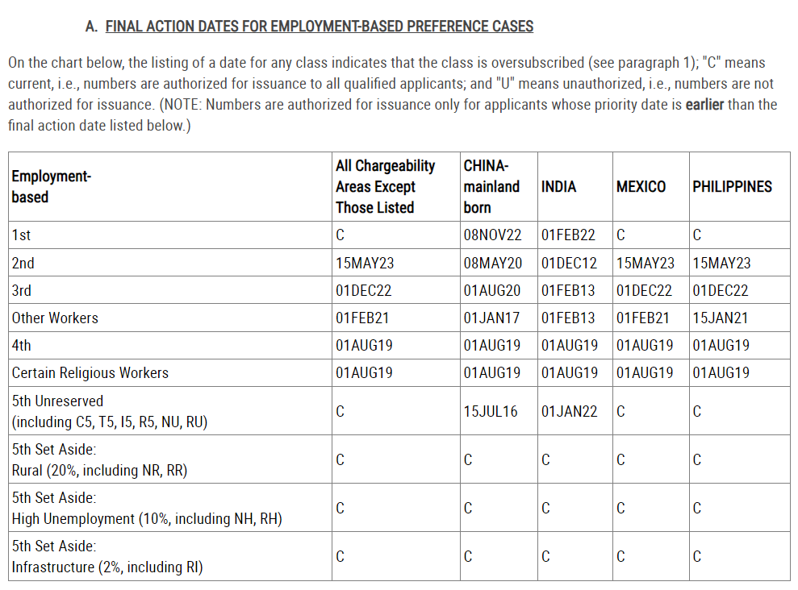Select the Other Workers row label
Viewport: 798px width, 590px height.
(x=55, y=318)
